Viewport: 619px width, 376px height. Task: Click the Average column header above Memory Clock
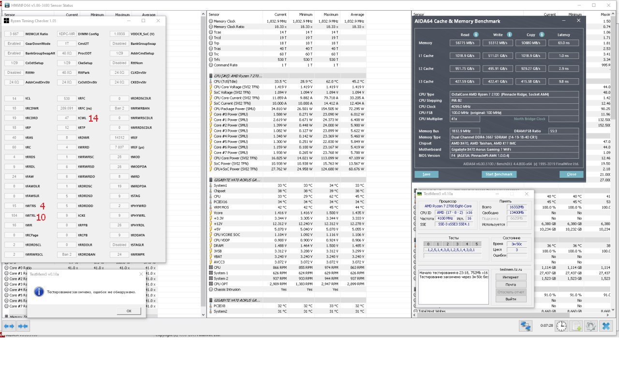[x=357, y=15]
